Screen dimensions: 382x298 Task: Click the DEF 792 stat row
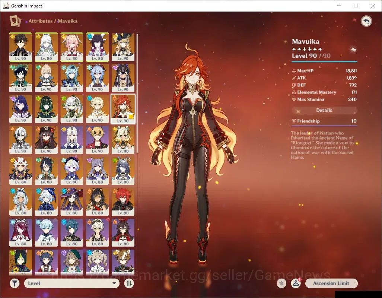point(324,85)
